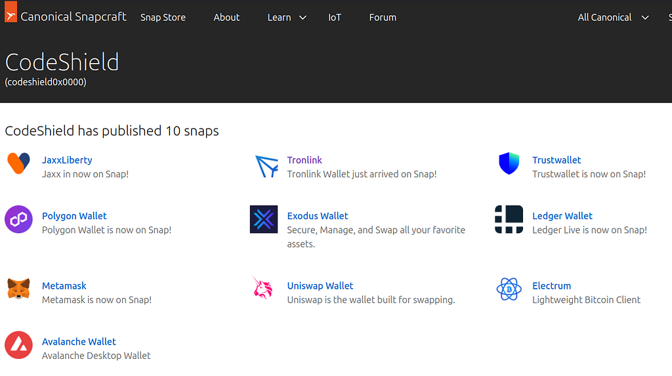Expand the Learn menu chevron
Screen dimensions: 672x376
click(x=303, y=18)
